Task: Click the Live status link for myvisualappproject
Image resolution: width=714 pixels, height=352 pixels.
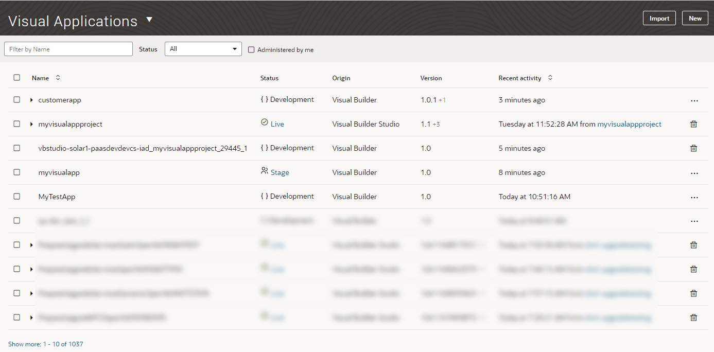Action: coord(277,124)
